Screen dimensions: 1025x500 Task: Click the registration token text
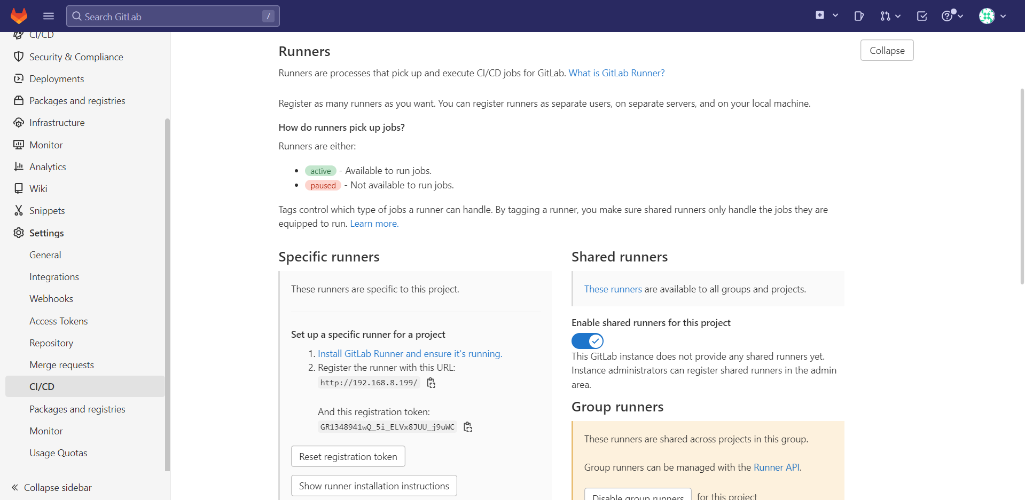coord(387,427)
